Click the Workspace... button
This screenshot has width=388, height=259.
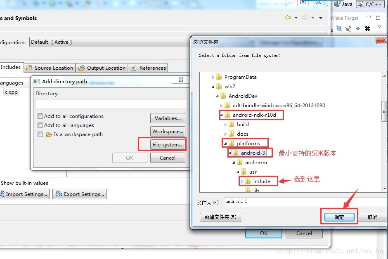pyautogui.click(x=168, y=131)
